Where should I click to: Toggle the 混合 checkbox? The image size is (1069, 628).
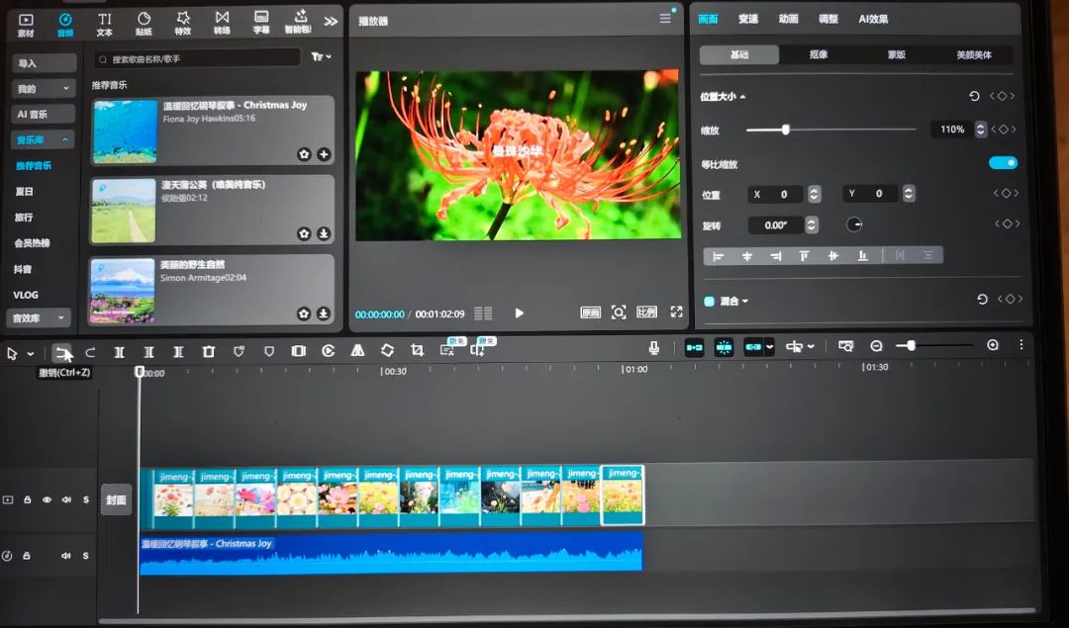[709, 301]
